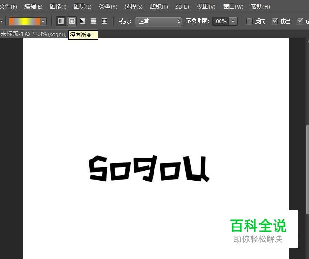Open the 视图(V) menu

(x=206, y=6)
